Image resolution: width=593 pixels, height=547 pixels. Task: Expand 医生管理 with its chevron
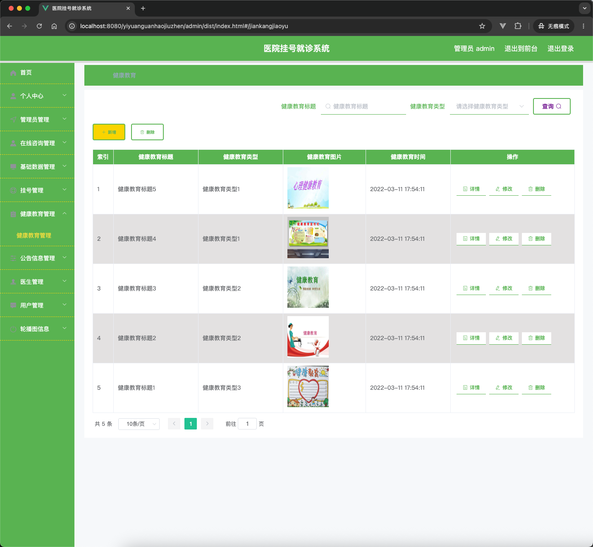click(65, 281)
